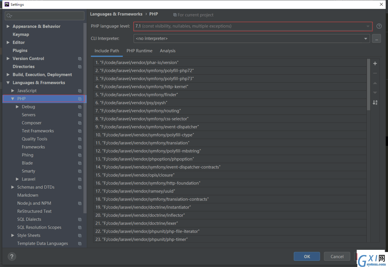Select include path psy/psysh
Viewport: 388px width, 267px height.
tap(230, 103)
